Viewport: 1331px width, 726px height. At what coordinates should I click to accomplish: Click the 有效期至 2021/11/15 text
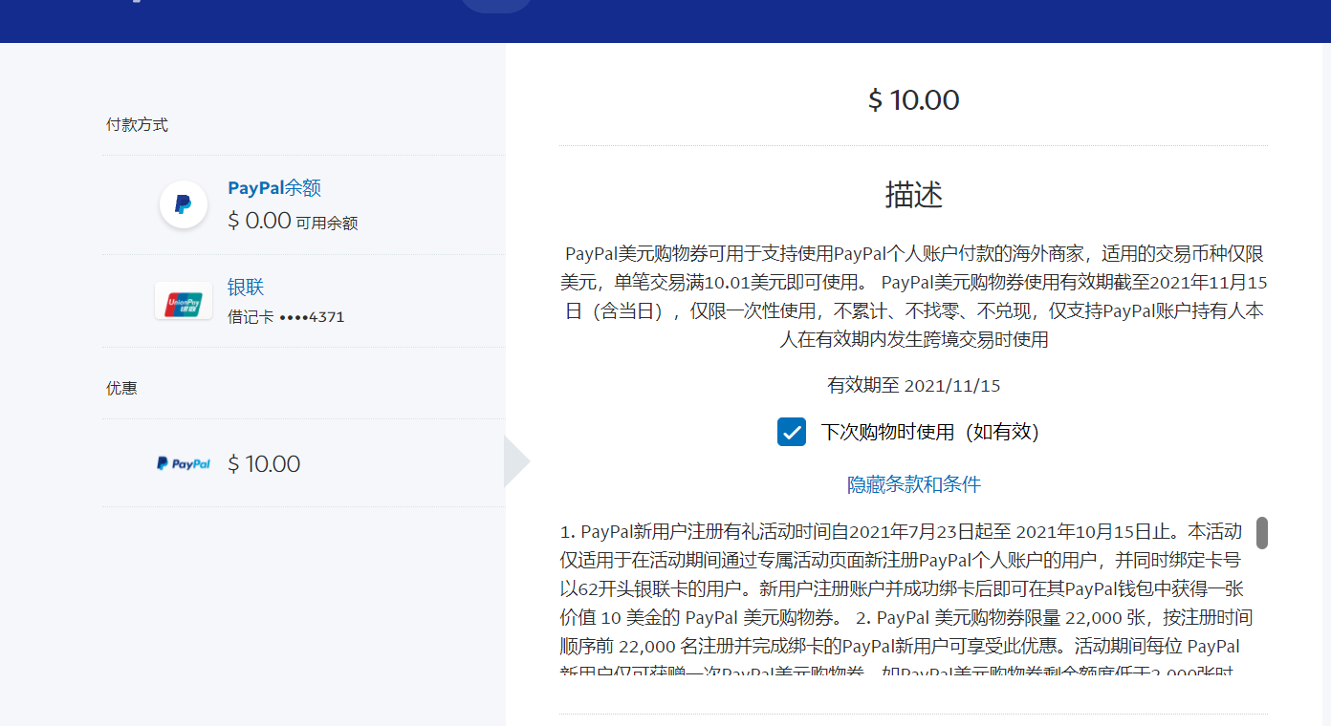(914, 386)
